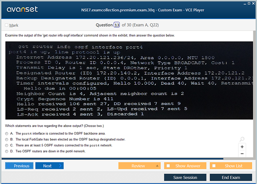Viewport: 257px width, 184px height.
Task: Enable the Show Answer checkbox
Action: (168, 166)
